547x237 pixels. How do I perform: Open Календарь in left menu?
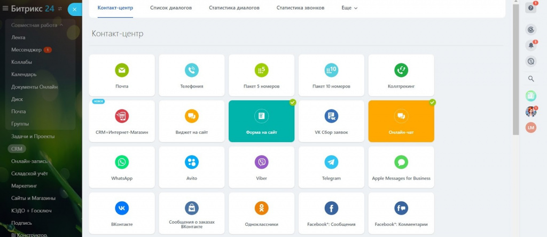(24, 74)
